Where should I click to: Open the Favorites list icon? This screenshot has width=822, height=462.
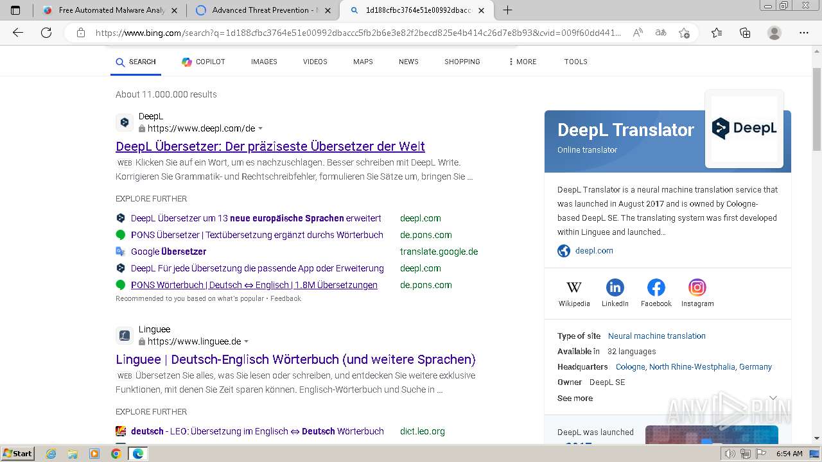click(x=717, y=33)
